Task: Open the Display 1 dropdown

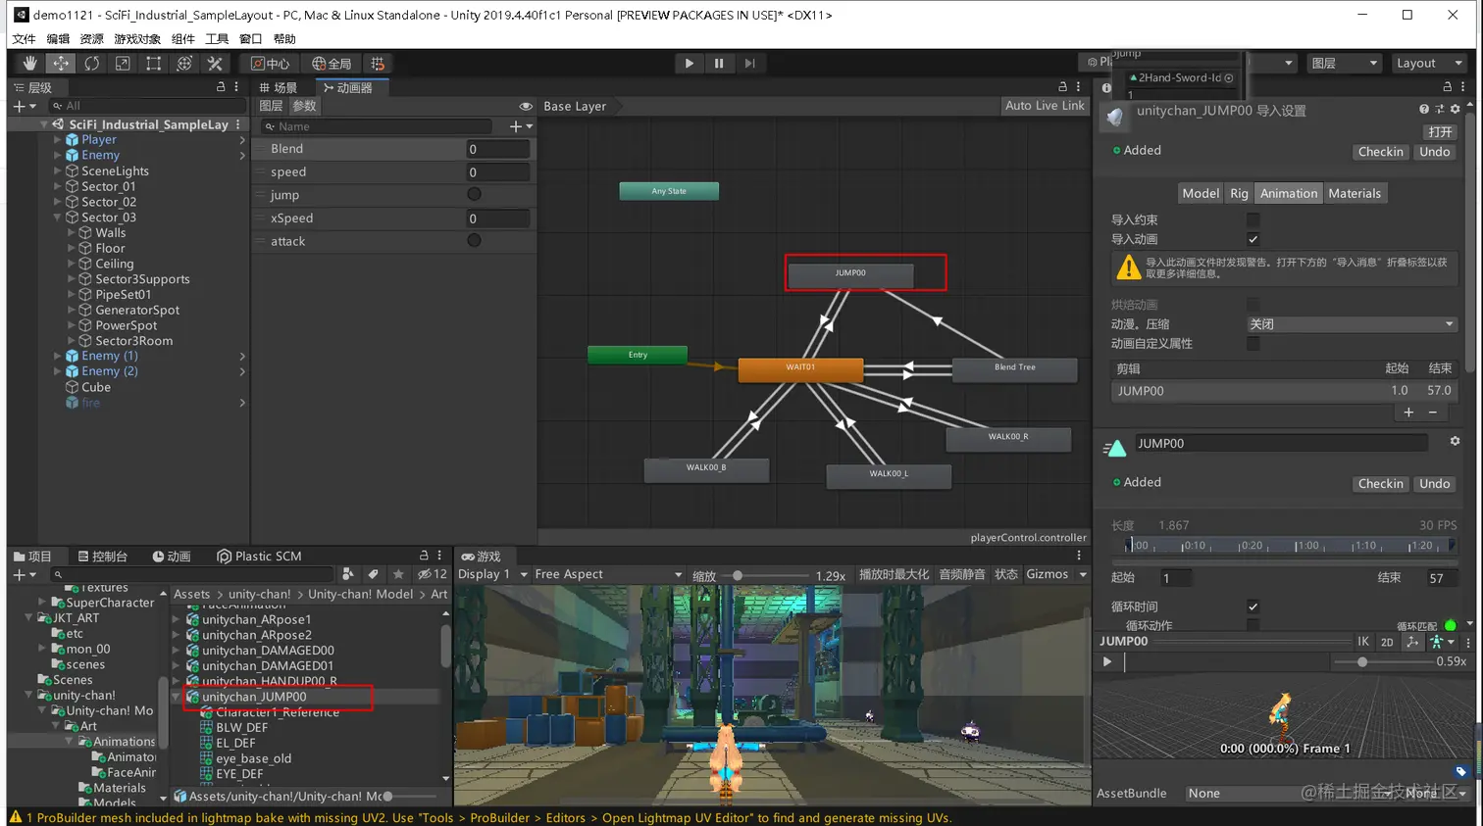Action: 493,574
